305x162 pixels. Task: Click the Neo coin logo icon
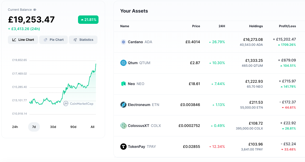tap(123, 84)
